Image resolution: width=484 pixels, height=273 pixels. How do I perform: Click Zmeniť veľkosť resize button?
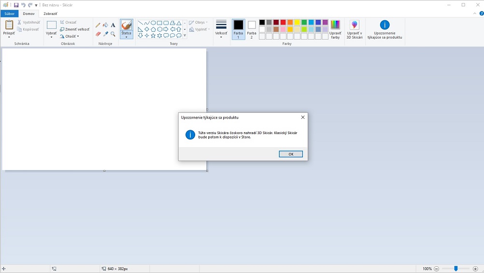click(75, 29)
